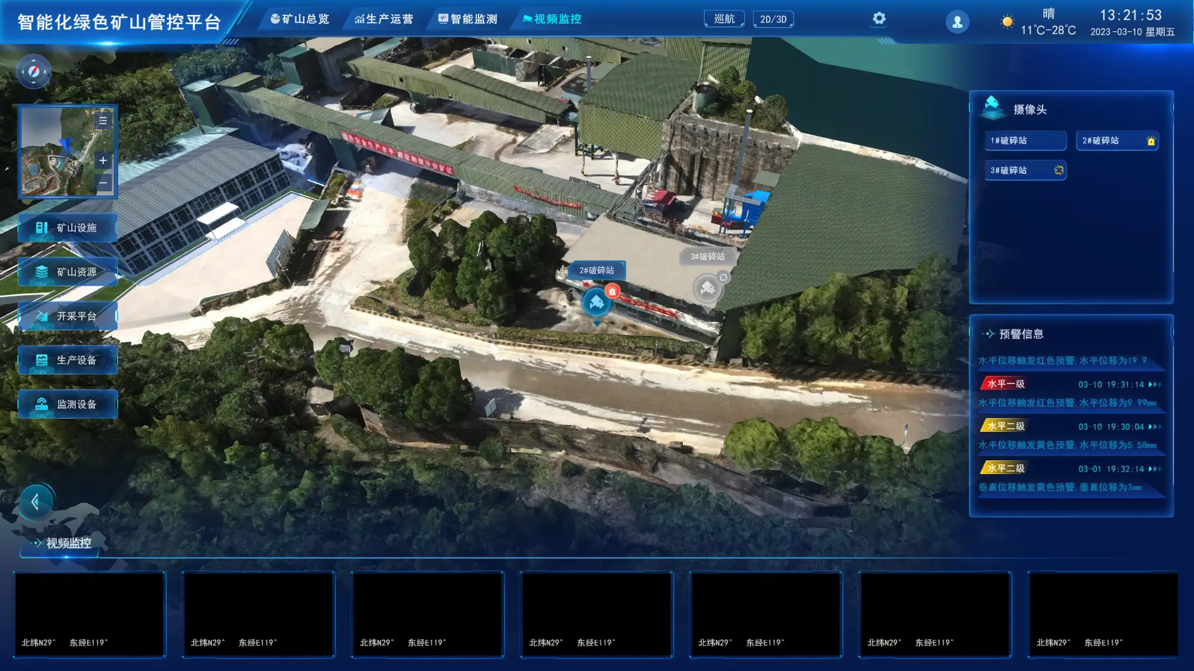Switch to the 智能监测 tab
The height and width of the screenshot is (671, 1194).
[x=468, y=19]
